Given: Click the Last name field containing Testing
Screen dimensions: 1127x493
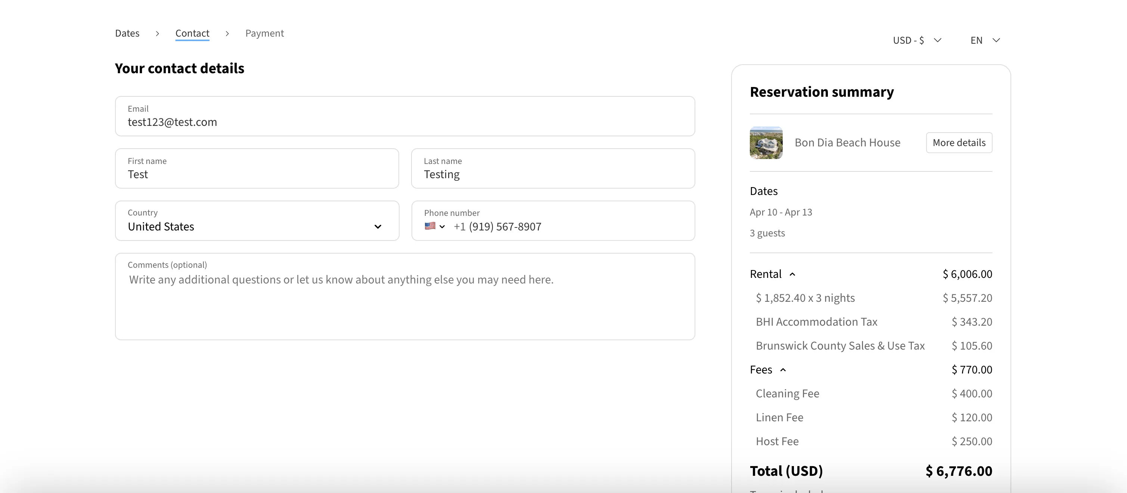Looking at the screenshot, I should click(x=553, y=174).
